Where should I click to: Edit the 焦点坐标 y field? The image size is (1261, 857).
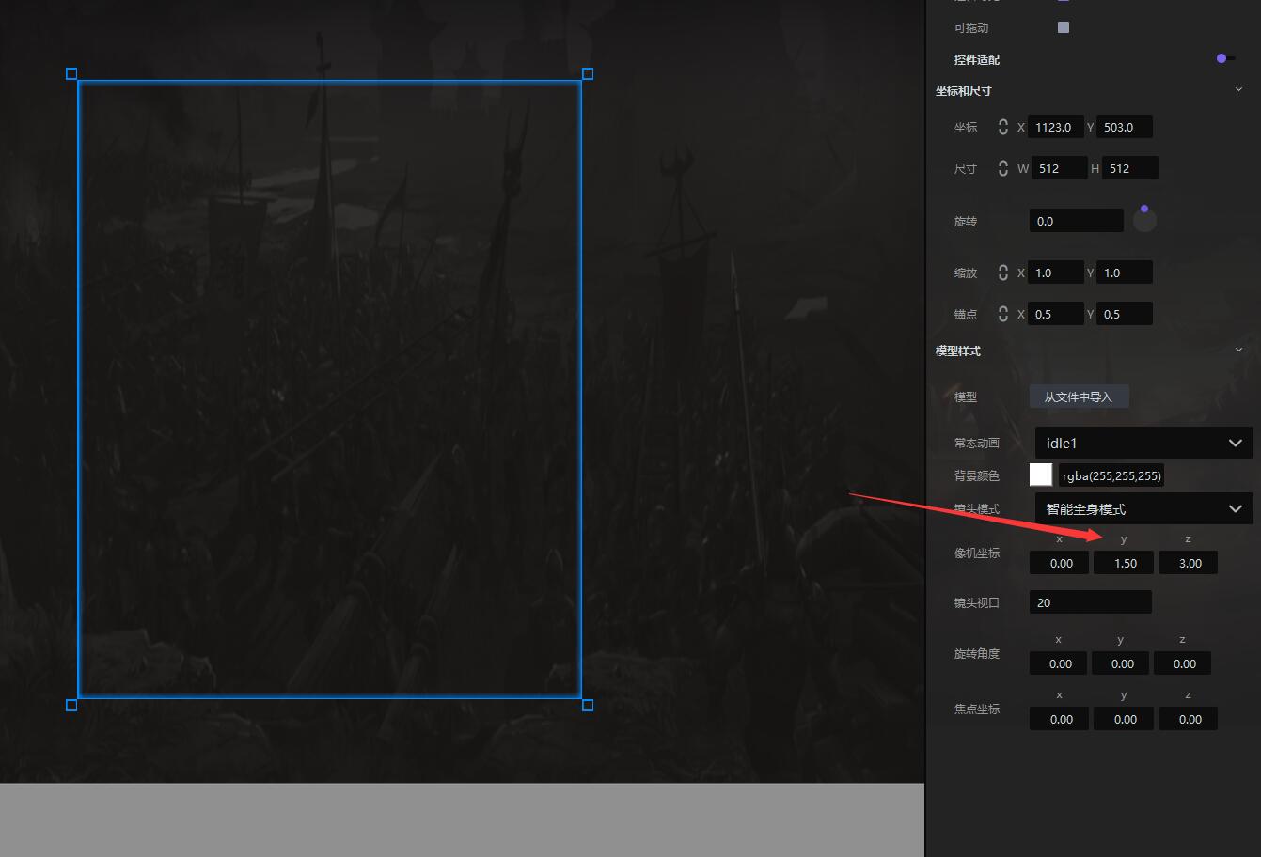[1124, 719]
